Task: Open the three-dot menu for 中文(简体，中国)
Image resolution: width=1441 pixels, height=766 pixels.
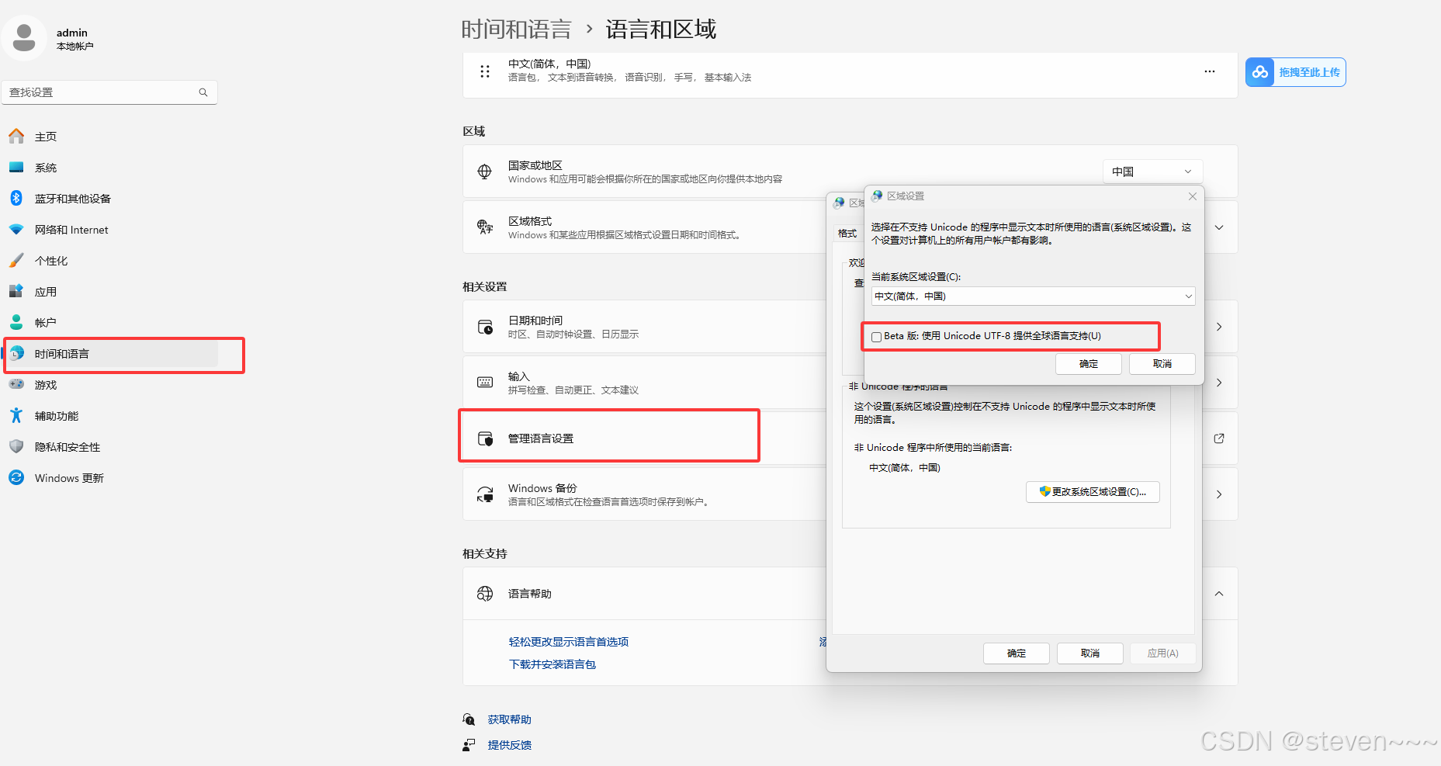Action: [1210, 71]
